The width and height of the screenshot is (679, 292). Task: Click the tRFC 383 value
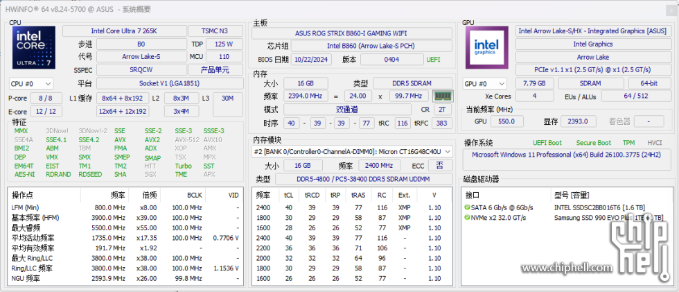[x=442, y=123]
